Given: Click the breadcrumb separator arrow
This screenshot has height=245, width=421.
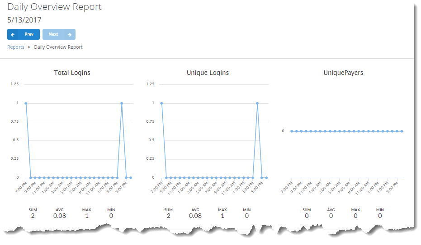Looking at the screenshot, I should point(29,47).
